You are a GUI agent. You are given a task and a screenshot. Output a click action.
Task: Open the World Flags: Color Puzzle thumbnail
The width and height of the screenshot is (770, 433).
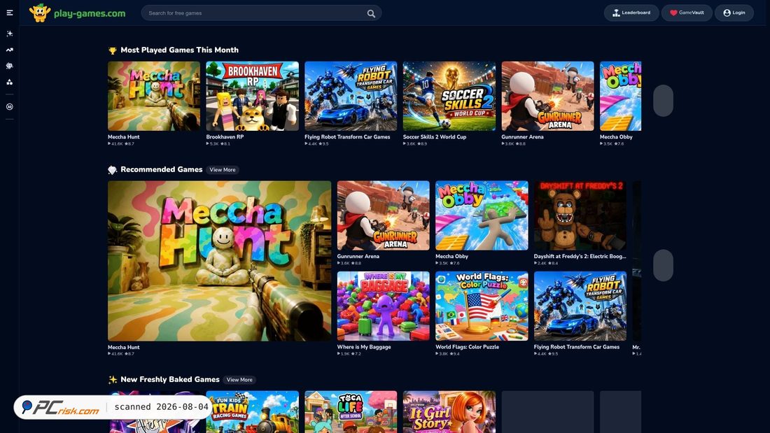click(482, 306)
